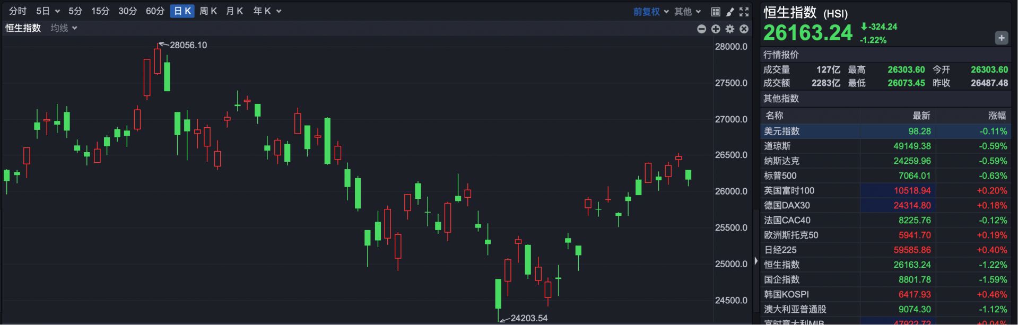Open the 前复权 adjustment dropdown
The width and height of the screenshot is (1018, 325).
pyautogui.click(x=650, y=11)
